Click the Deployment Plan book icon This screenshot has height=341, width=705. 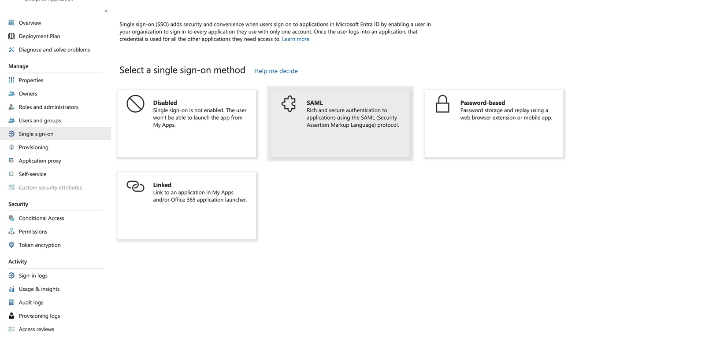point(11,36)
